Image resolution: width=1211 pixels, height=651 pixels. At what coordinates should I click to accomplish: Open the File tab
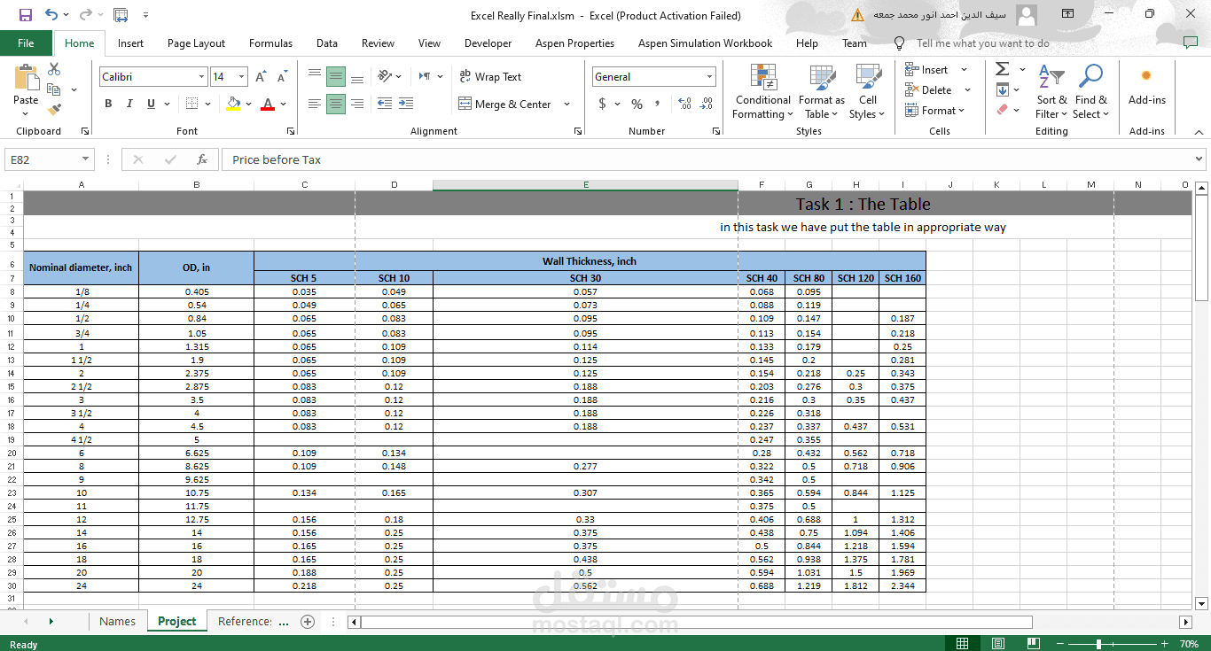26,43
